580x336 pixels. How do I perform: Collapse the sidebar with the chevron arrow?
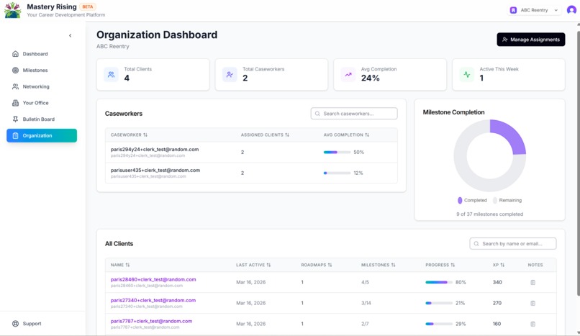pos(71,35)
